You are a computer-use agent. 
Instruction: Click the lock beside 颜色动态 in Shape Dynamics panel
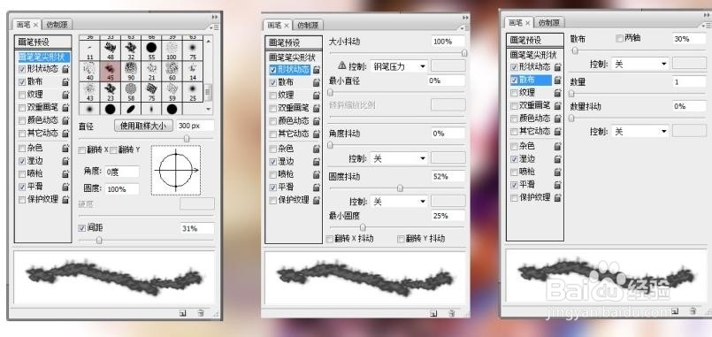[316, 121]
